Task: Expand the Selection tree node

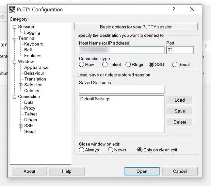Action: (x=21, y=85)
